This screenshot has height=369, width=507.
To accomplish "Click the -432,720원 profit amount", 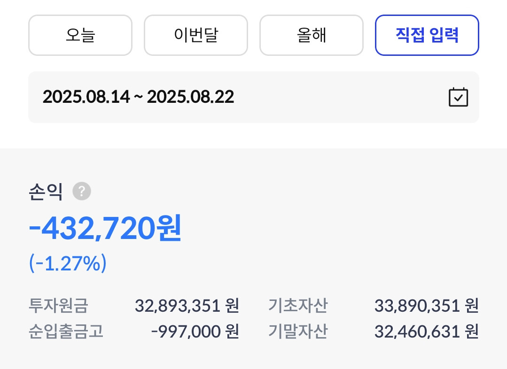I will coord(105,230).
